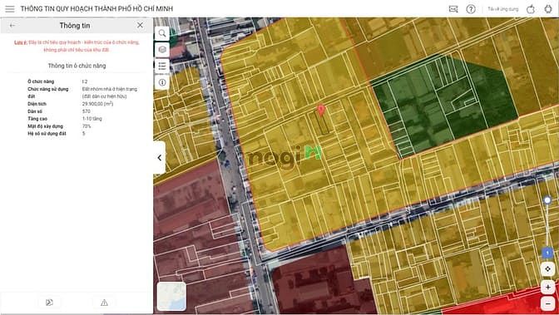
Task: Zoom out with the minus button
Action: [x=547, y=303]
